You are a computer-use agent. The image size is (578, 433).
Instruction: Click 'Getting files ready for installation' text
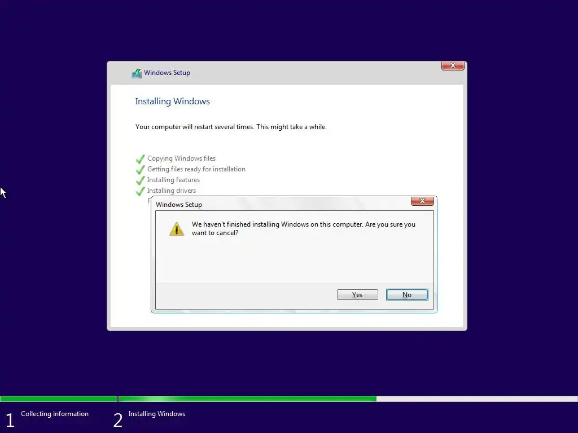pyautogui.click(x=196, y=169)
